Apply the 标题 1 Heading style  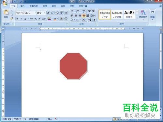click(x=129, y=15)
